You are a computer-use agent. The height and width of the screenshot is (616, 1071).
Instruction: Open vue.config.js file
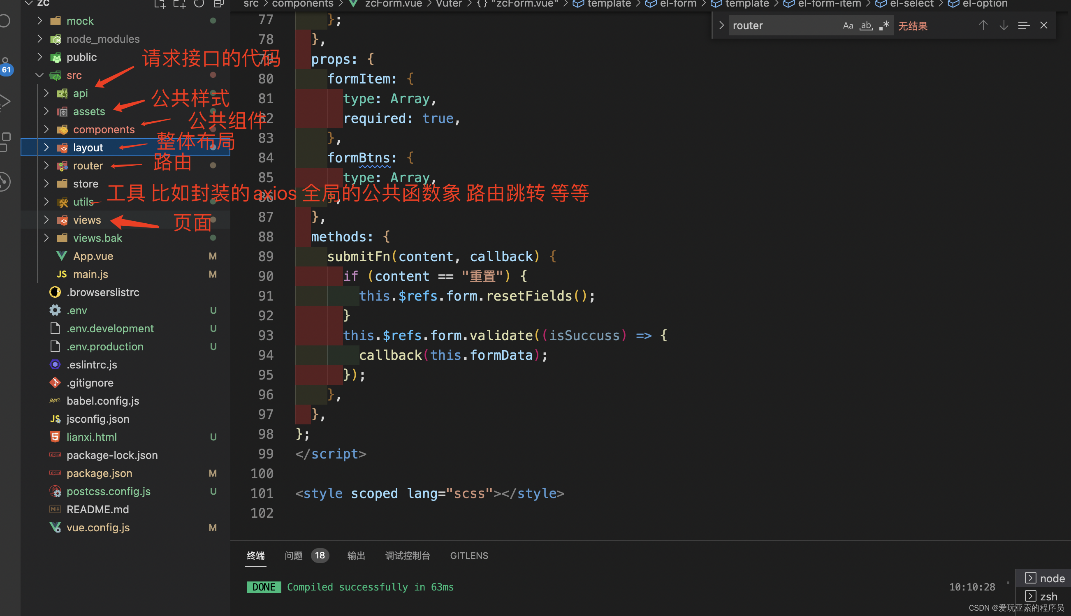(x=98, y=528)
